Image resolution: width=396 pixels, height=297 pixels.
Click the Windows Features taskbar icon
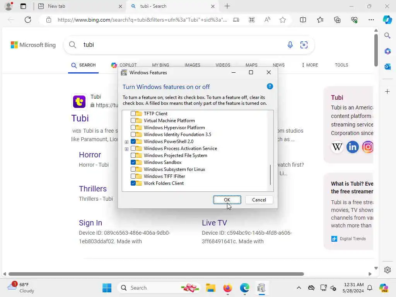[261, 288]
